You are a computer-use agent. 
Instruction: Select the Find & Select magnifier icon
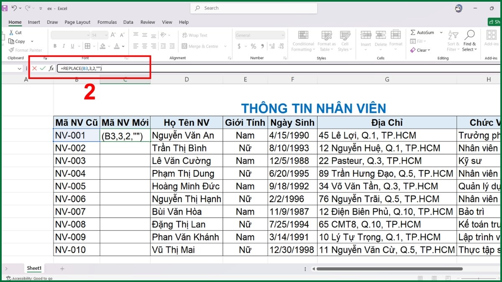pos(470,34)
